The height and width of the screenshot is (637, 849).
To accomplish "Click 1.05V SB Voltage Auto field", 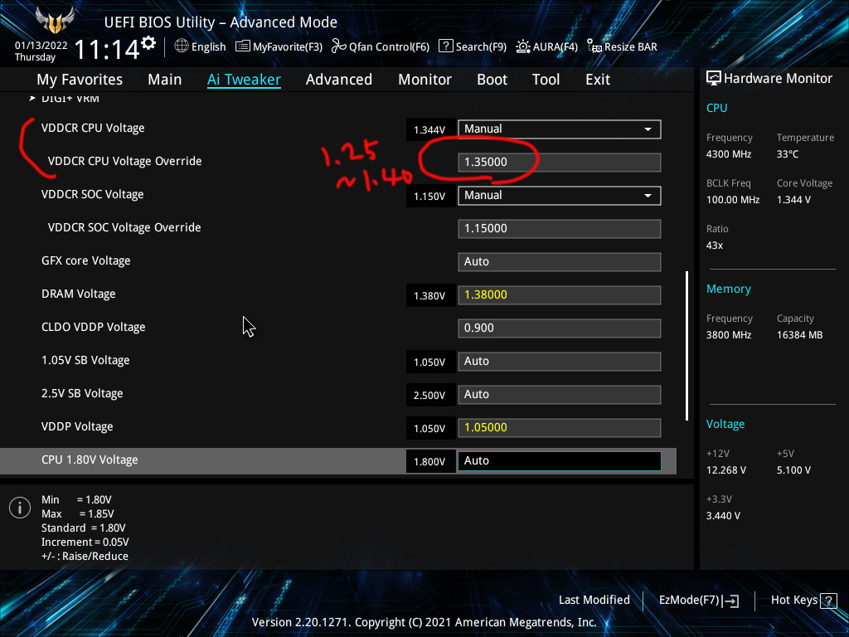I will (x=560, y=362).
